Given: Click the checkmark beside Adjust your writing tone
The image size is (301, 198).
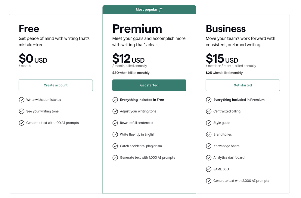Looking at the screenshot, I should click(x=115, y=111).
